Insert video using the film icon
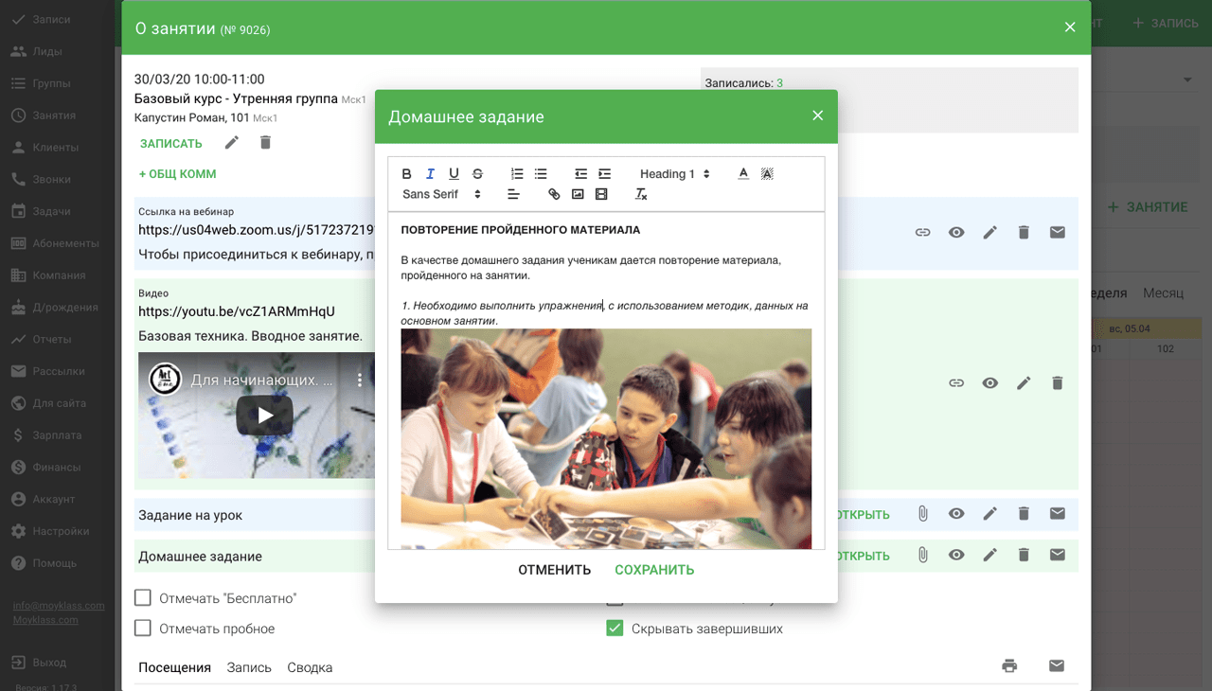 (601, 195)
